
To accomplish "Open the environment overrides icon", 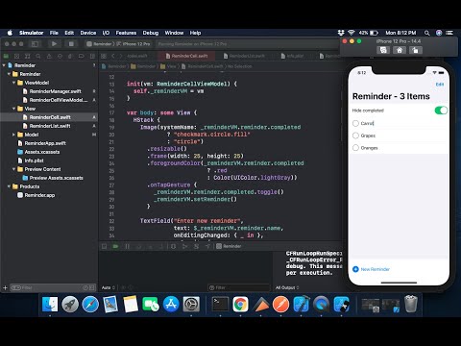I will click(196, 246).
